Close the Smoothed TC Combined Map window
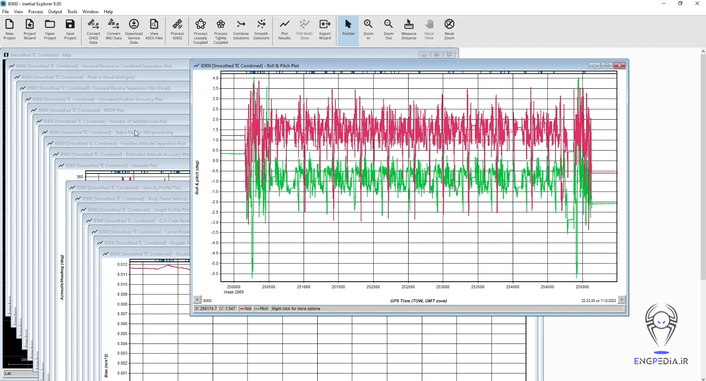Image resolution: width=706 pixels, height=381 pixels. pyautogui.click(x=449, y=55)
